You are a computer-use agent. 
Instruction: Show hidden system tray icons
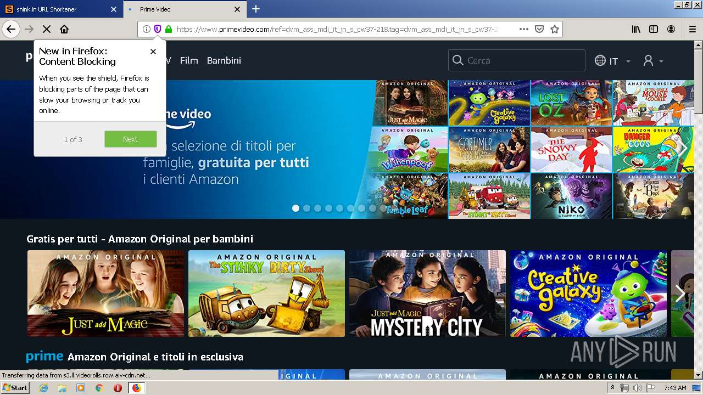[613, 388]
